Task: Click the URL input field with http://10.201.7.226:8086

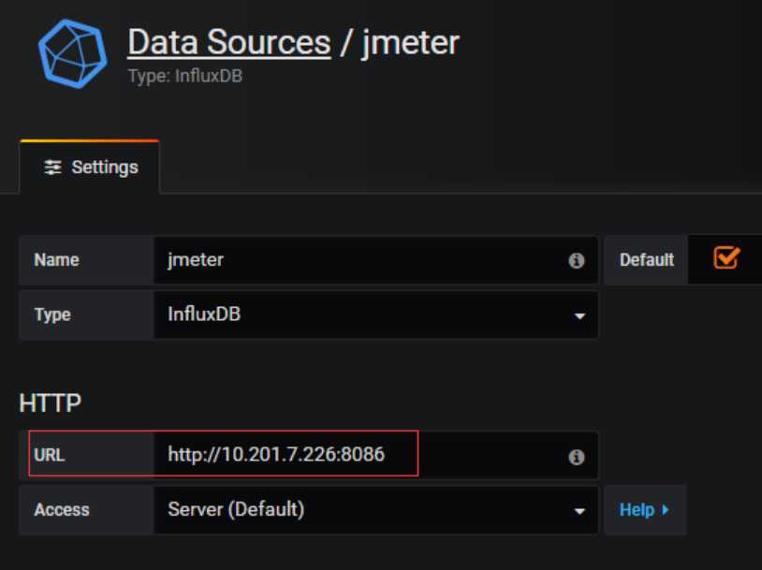Action: (375, 455)
